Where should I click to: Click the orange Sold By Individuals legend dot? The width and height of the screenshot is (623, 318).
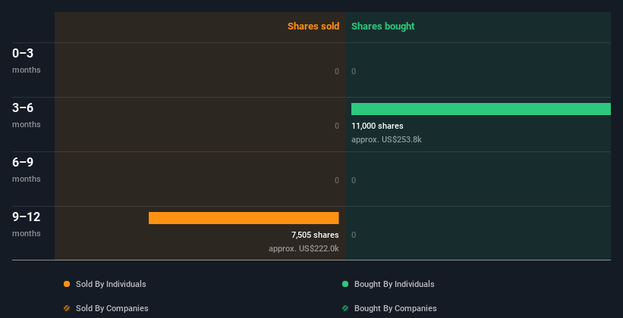pos(67,284)
